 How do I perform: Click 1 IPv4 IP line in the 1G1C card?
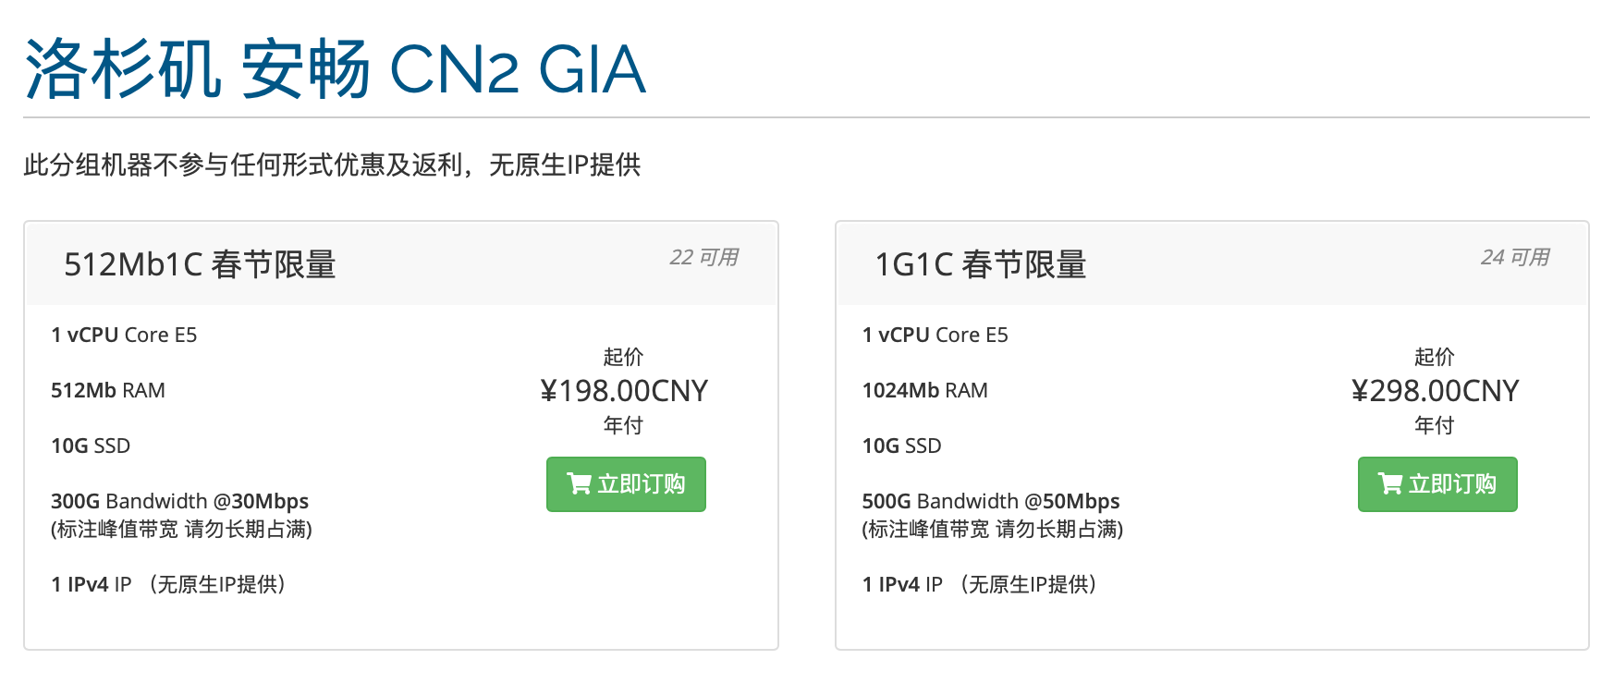(x=979, y=584)
